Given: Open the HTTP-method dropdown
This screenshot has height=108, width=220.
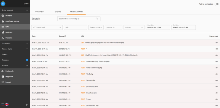Looking at the screenshot, I should click(47, 27).
